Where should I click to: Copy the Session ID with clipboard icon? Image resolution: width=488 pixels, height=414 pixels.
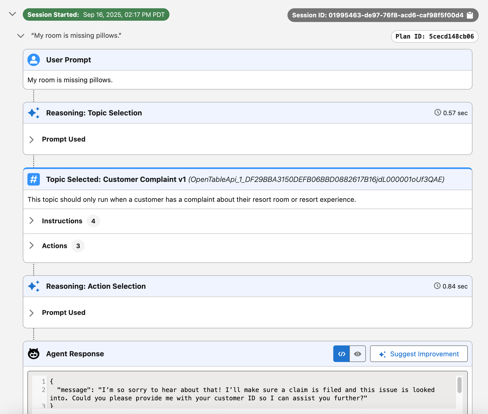pos(470,15)
